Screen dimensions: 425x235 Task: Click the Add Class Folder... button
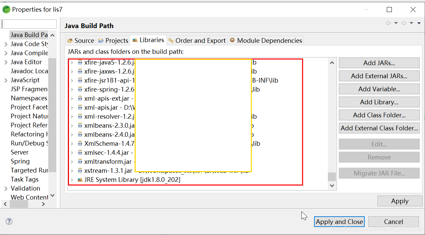(379, 115)
